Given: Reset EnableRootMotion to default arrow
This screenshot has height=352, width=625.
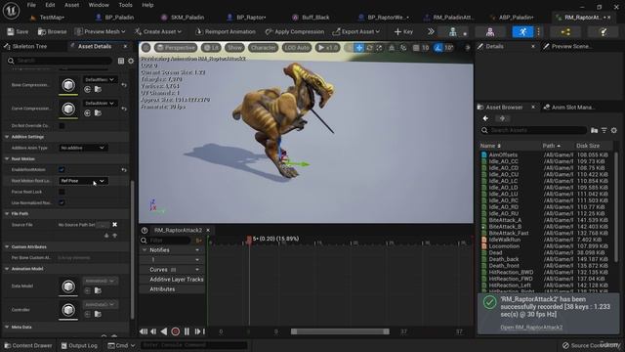Looking at the screenshot, I should pos(124,170).
